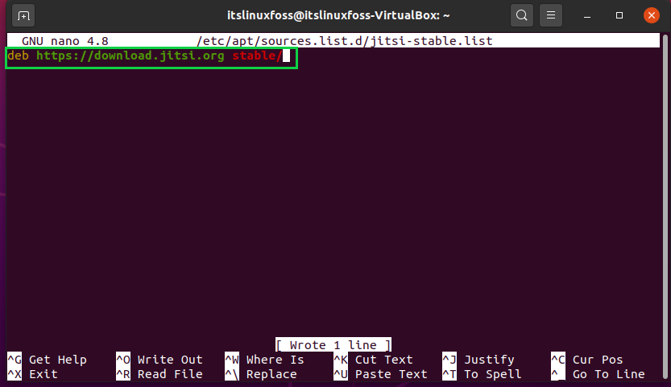Select the ^O Write Out shortcut

click(159, 360)
